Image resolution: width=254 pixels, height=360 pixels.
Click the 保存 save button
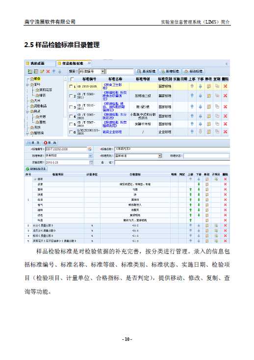[33, 143]
